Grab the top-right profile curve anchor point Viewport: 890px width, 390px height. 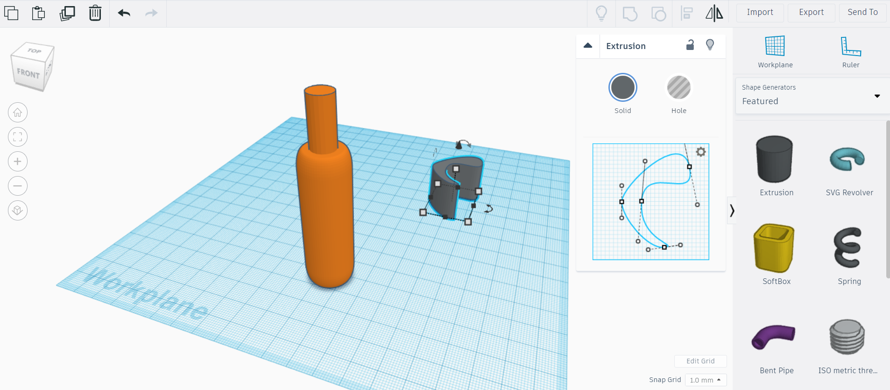click(689, 167)
